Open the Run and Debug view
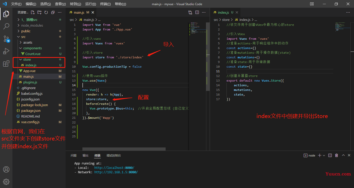This screenshot has height=188, width=354. pos(6,51)
